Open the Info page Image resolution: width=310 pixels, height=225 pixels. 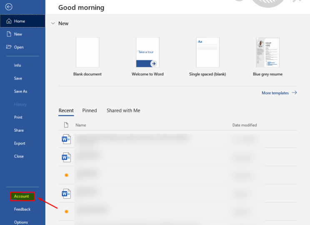point(17,65)
